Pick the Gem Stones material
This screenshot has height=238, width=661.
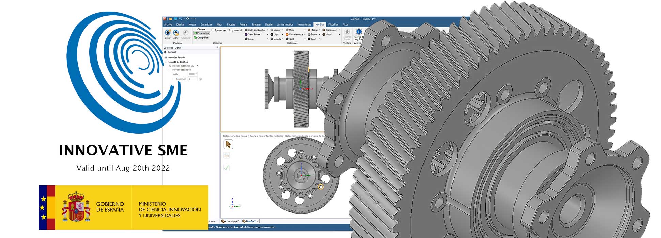[x=253, y=34]
